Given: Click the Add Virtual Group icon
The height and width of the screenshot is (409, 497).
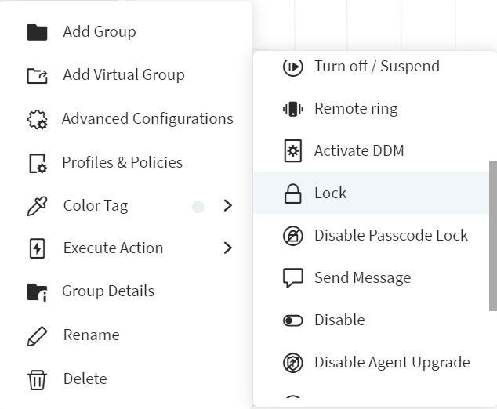Looking at the screenshot, I should (37, 76).
